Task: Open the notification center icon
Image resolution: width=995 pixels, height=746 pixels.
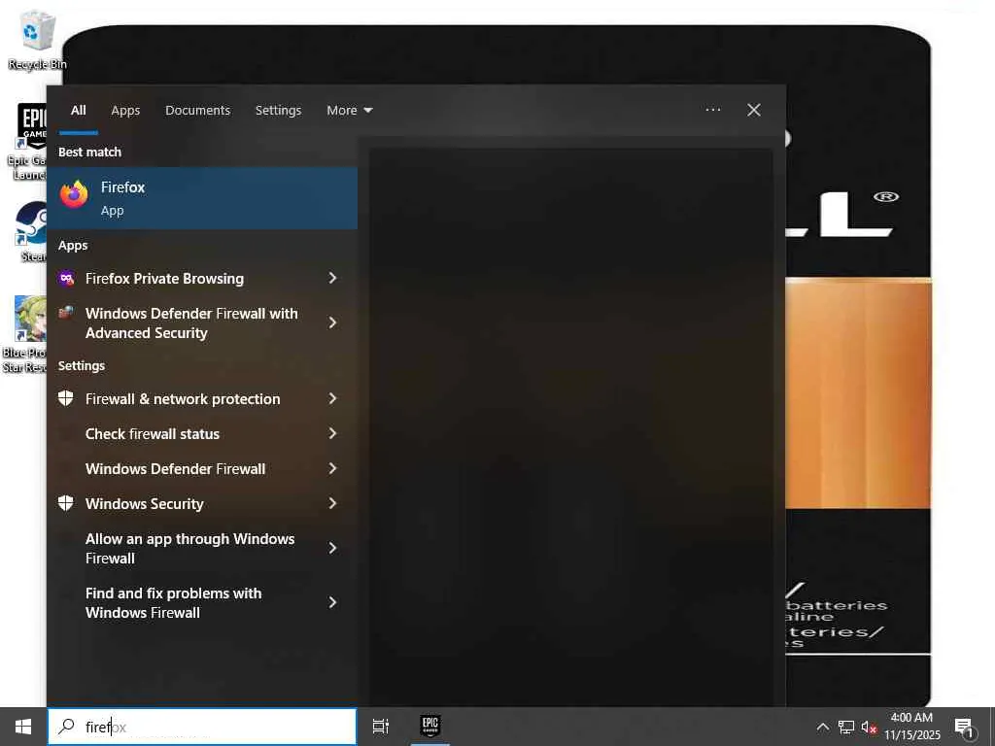Action: pos(964,728)
